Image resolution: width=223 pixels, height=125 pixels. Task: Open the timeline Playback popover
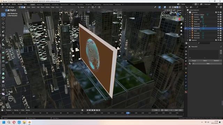tap(9, 110)
